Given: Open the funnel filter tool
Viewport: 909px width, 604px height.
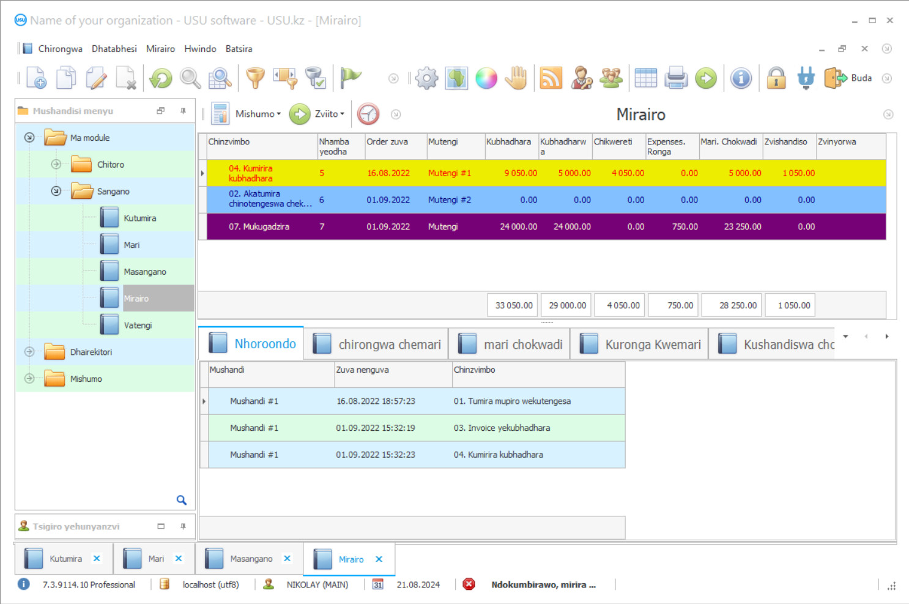Looking at the screenshot, I should [x=255, y=78].
